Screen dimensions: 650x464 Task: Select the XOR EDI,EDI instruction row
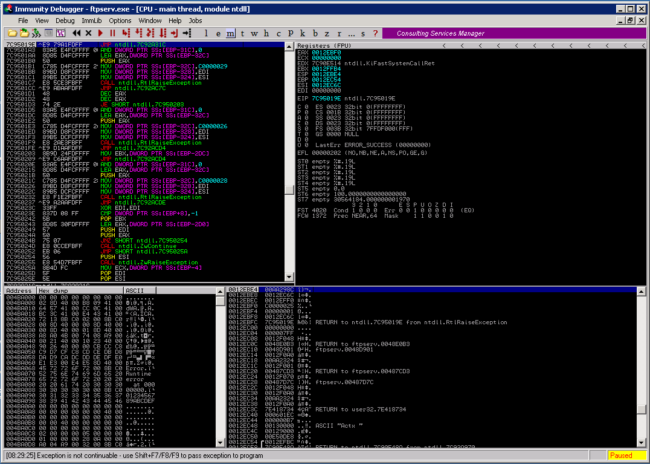[144, 208]
